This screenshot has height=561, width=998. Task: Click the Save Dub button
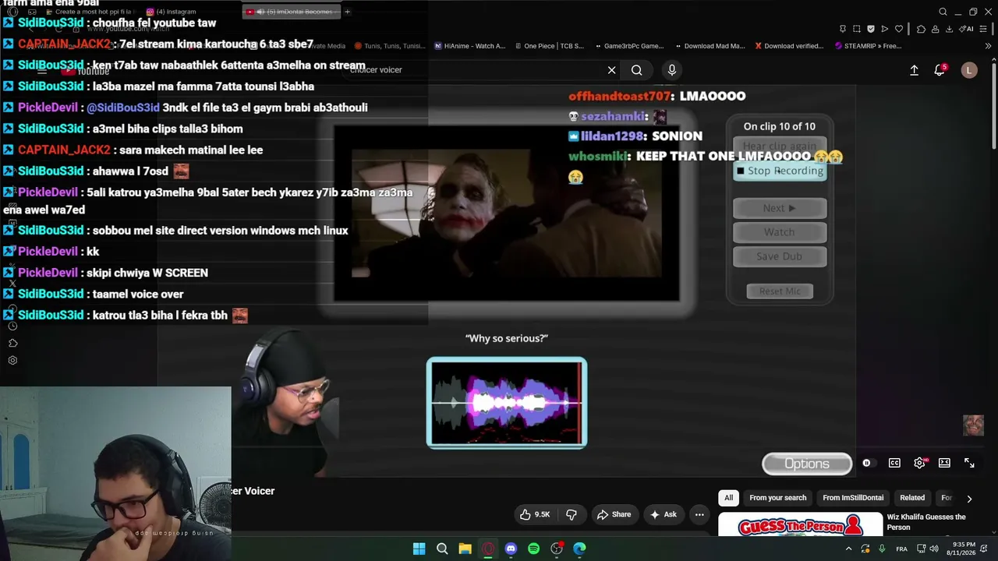click(780, 256)
